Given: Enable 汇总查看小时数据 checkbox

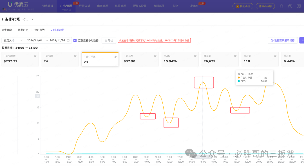Looking at the screenshot, I should pos(75,40).
